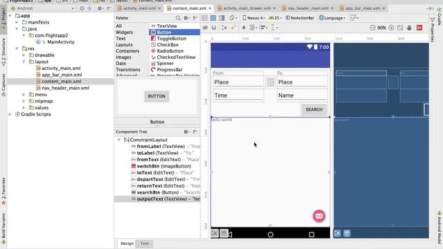Switch to nav_header_main.xml tab

[307, 8]
